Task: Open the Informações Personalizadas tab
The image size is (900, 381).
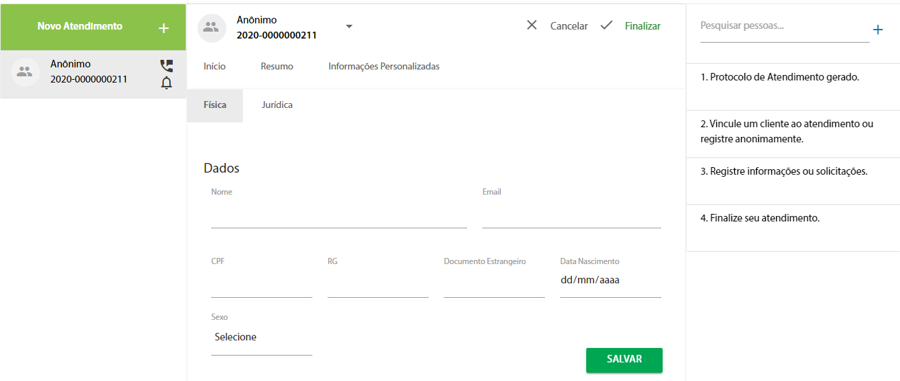Action: (x=384, y=67)
